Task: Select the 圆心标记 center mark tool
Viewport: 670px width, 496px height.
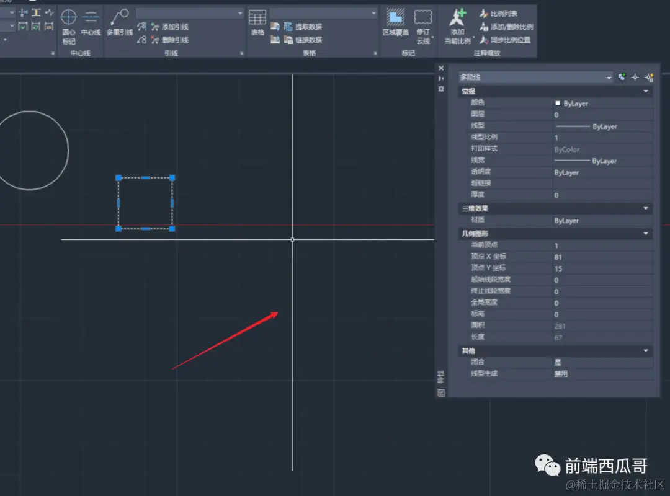Action: click(x=68, y=27)
